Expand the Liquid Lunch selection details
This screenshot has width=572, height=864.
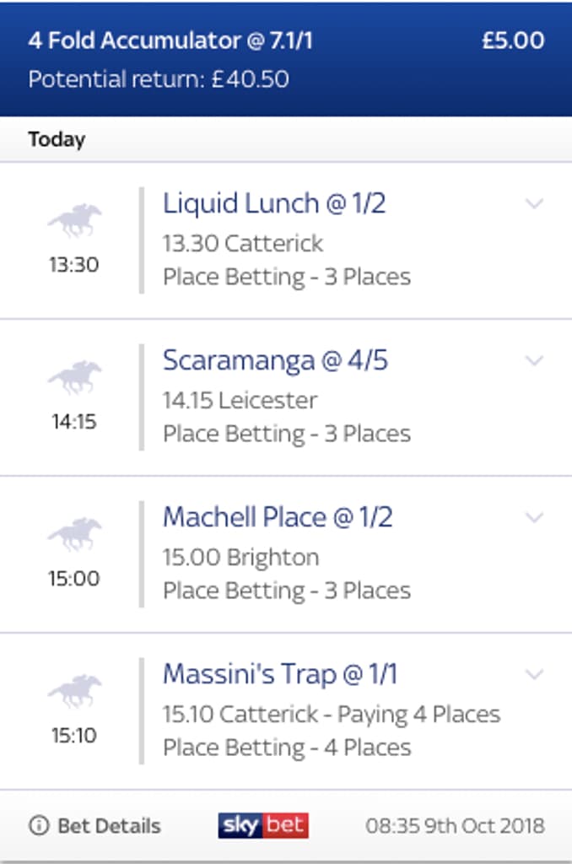[532, 203]
